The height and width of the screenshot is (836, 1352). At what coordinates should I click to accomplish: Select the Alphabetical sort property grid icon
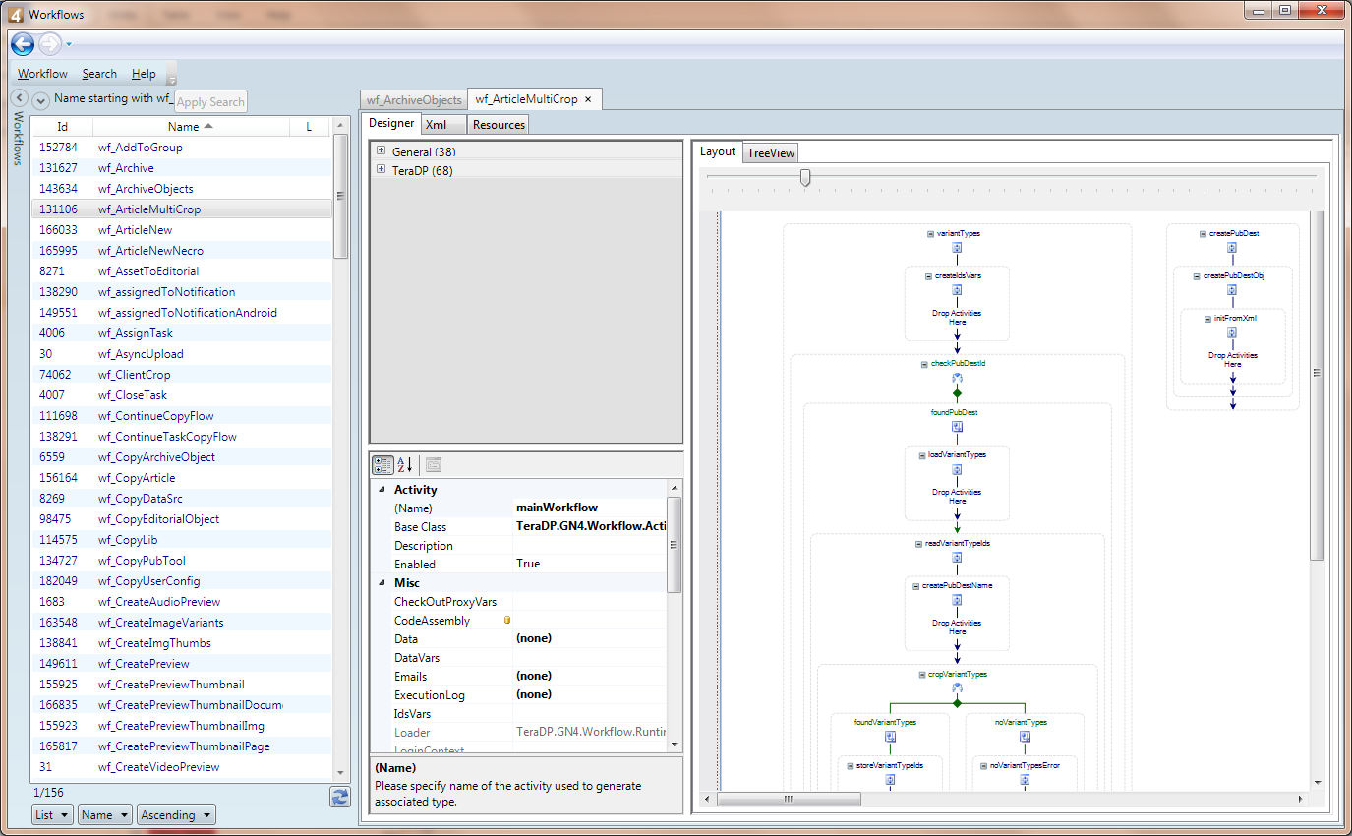(x=405, y=465)
